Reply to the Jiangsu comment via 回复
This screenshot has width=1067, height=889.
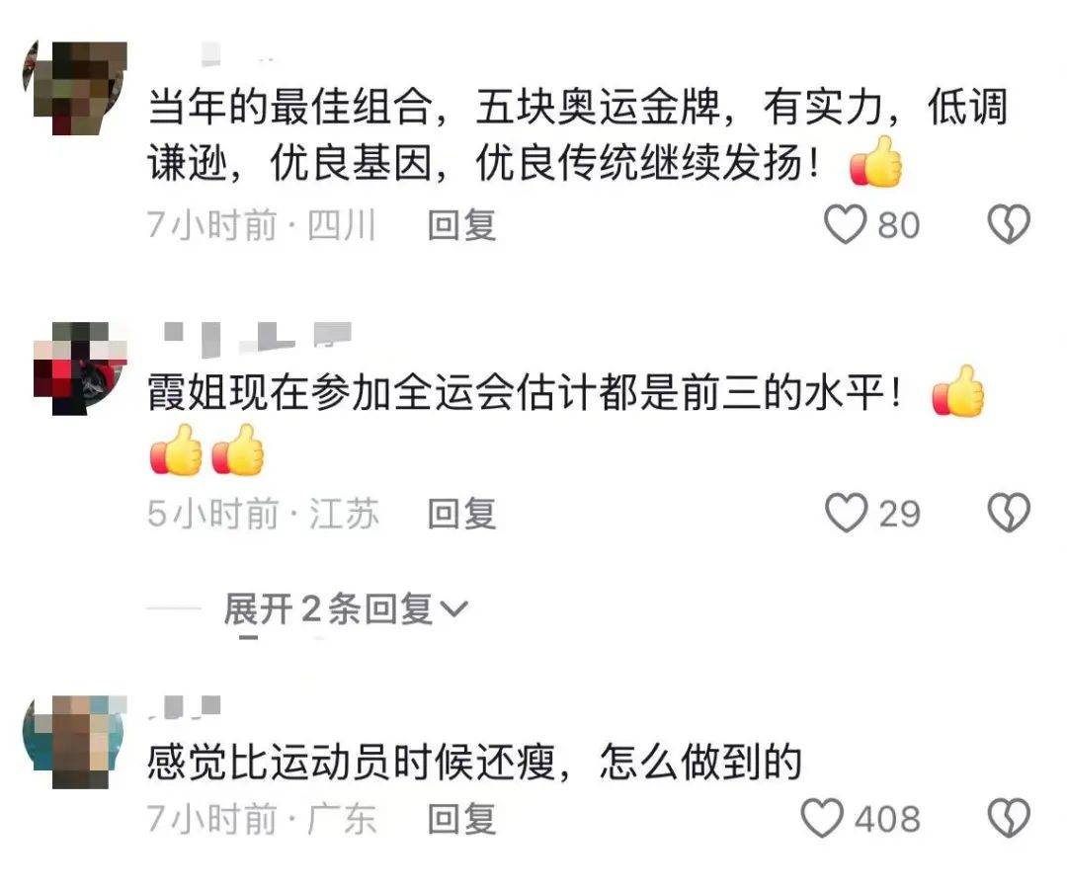pyautogui.click(x=461, y=514)
